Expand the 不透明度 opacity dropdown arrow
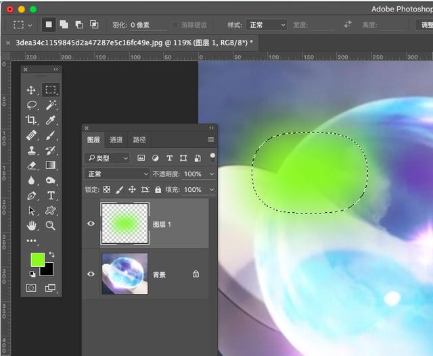The image size is (433, 356). pos(212,174)
